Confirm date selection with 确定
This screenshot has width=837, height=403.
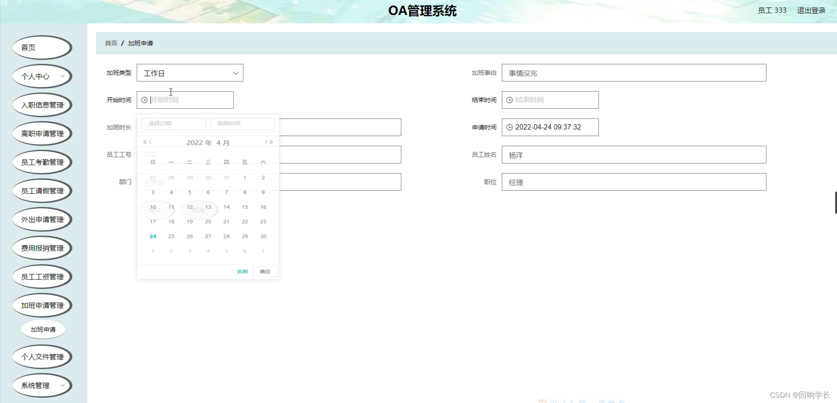[x=265, y=271]
